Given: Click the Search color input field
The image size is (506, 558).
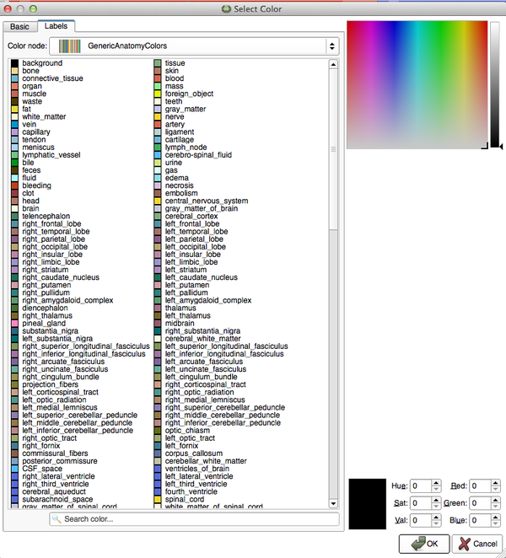Looking at the screenshot, I should [194, 519].
